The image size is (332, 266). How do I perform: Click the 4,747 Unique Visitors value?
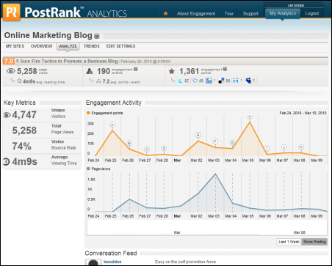tap(24, 114)
